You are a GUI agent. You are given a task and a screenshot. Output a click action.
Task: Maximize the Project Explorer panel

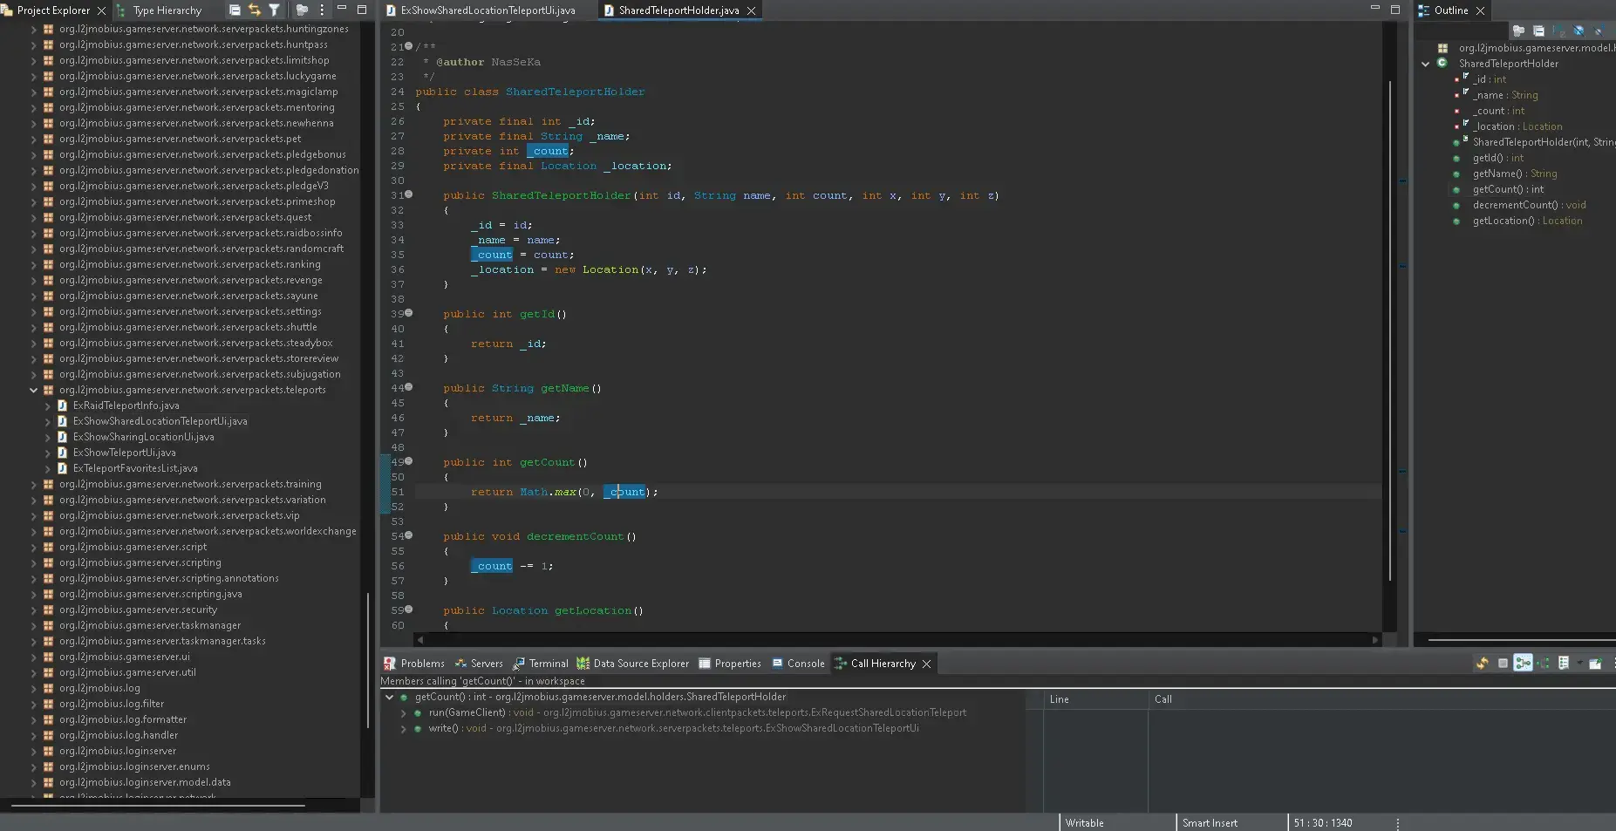pos(362,10)
